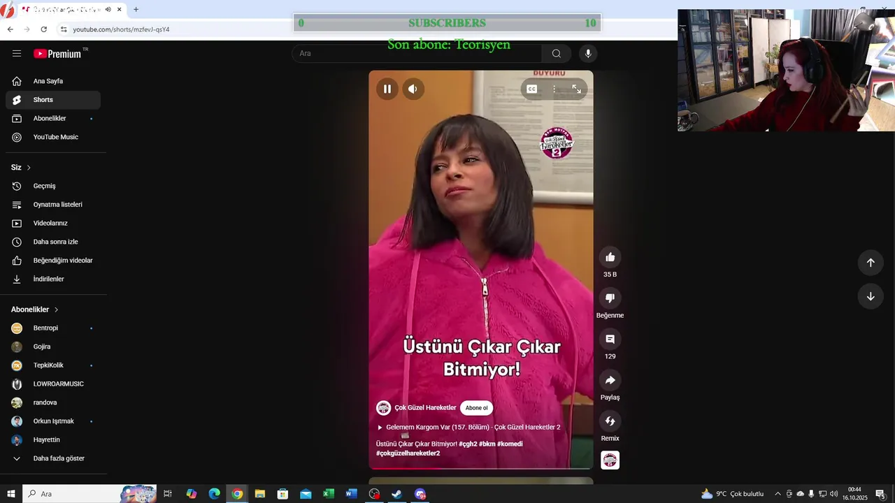Screen dimensions: 895x503
Task: Go to Ana Sayfa in sidebar
Action: [53, 81]
